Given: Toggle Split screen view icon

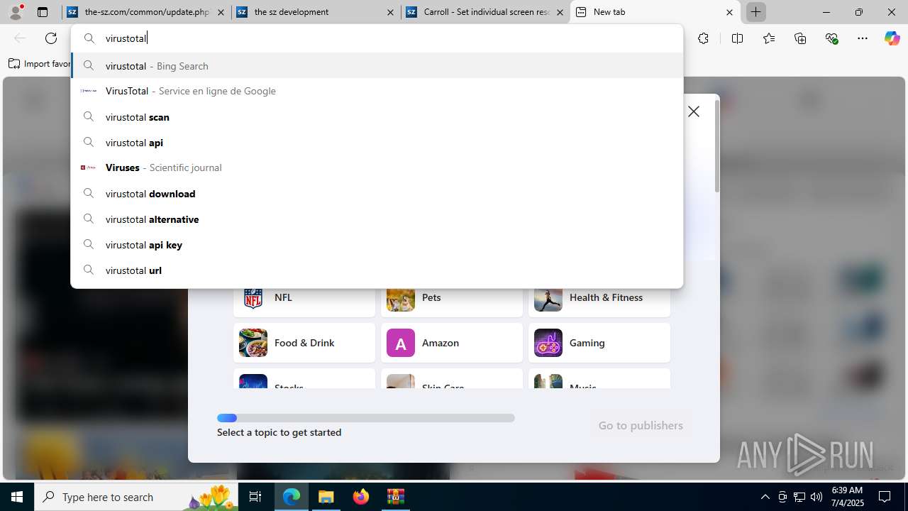Looking at the screenshot, I should (x=737, y=38).
